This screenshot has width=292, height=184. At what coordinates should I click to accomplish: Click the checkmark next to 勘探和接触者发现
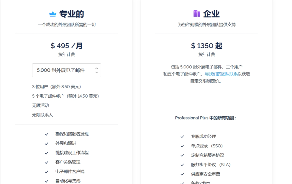(46, 134)
